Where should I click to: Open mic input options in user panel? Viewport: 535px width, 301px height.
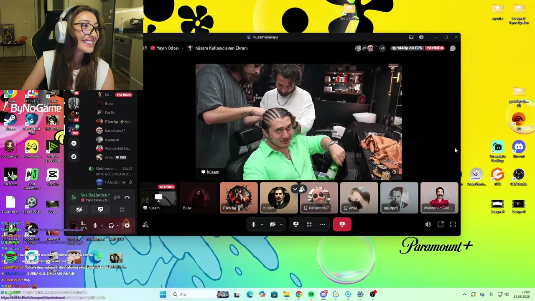(102, 225)
